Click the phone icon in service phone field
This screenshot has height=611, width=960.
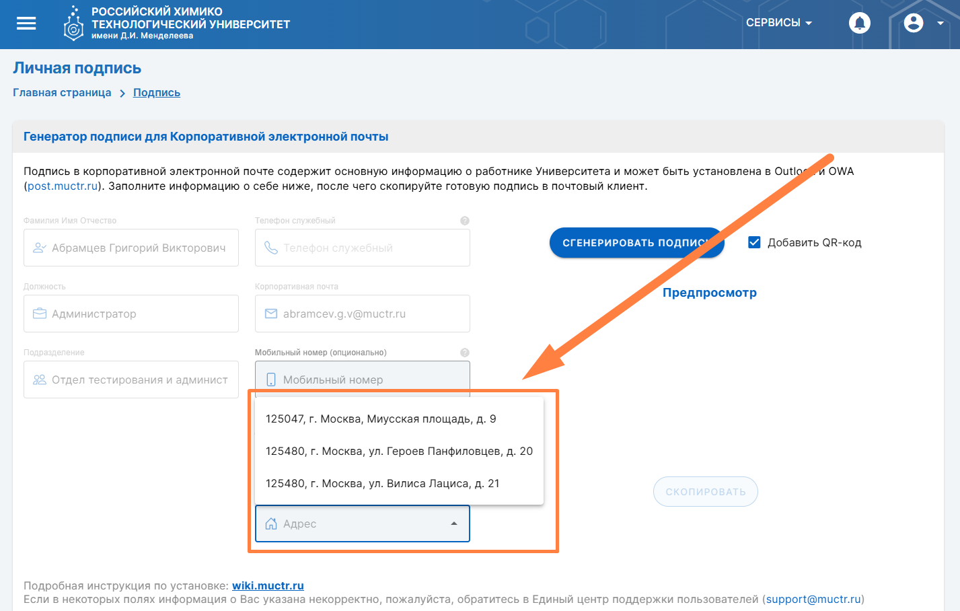click(x=271, y=248)
